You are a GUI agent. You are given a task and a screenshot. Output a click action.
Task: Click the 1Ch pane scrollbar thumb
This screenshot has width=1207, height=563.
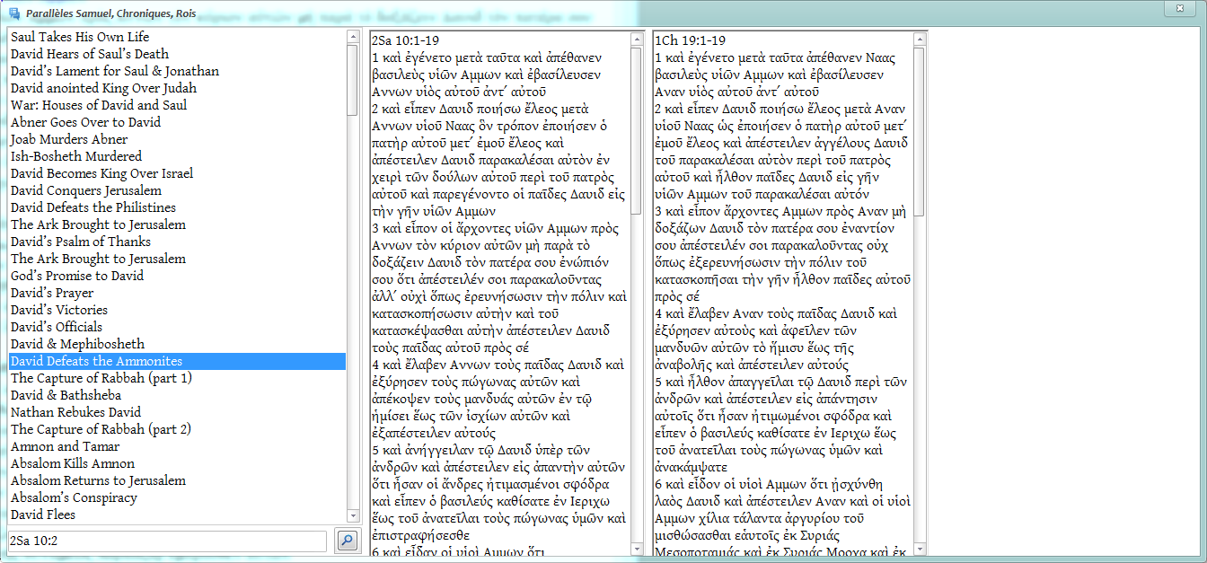pos(920,133)
